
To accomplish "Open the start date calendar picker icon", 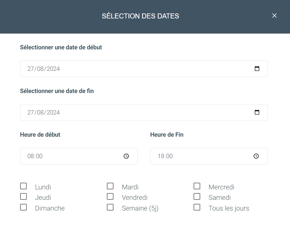I will click(x=257, y=68).
